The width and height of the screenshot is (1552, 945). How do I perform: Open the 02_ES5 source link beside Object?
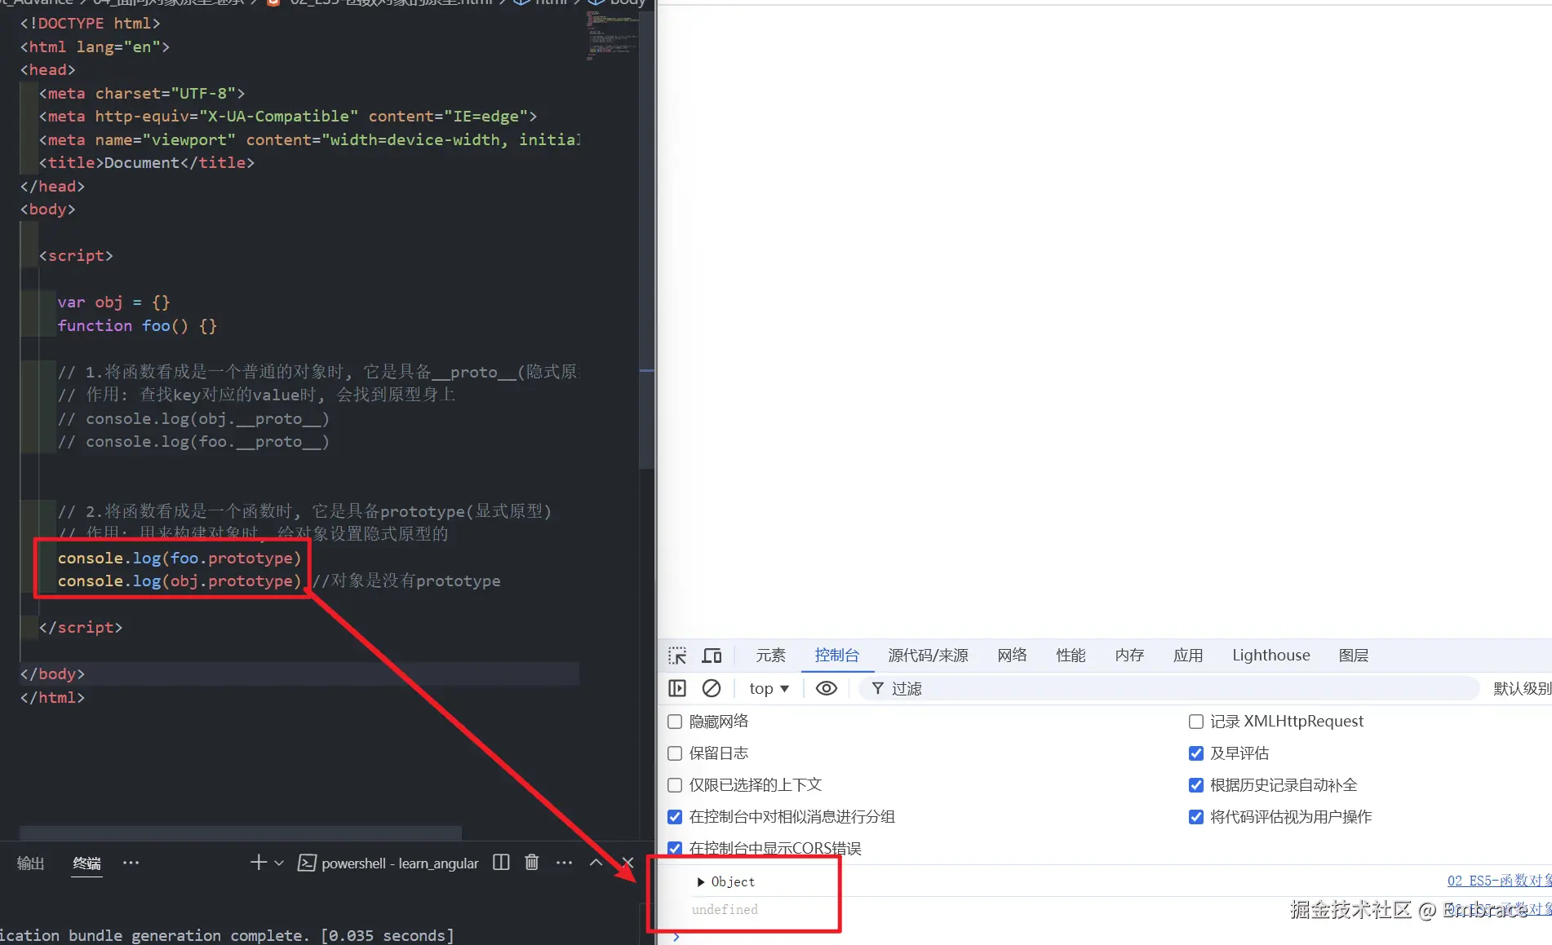(x=1499, y=881)
